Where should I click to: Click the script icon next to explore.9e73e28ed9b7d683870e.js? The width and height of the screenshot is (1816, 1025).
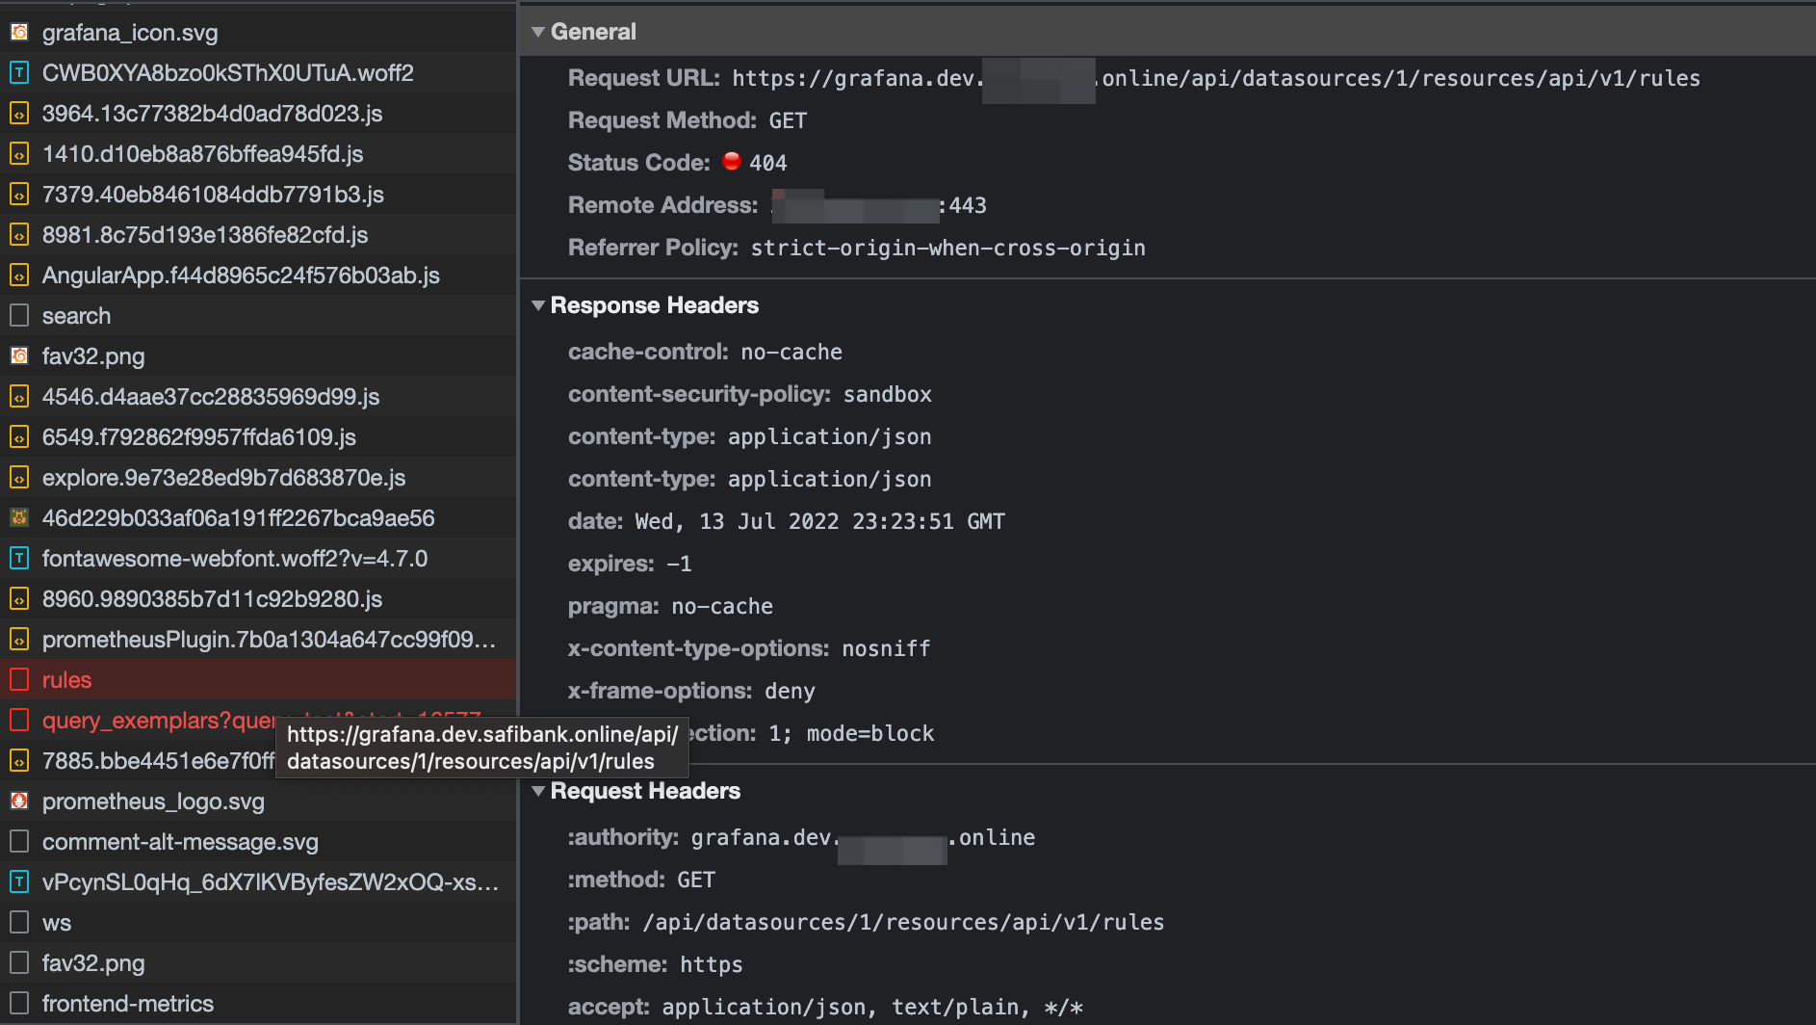(x=19, y=477)
